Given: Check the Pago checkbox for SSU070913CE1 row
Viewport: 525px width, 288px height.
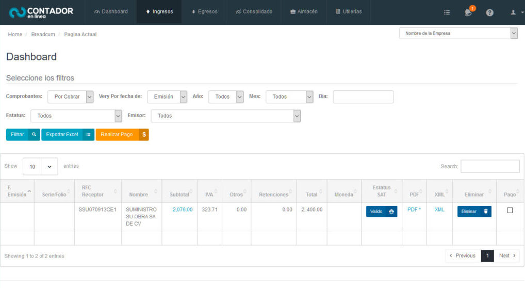Looking at the screenshot, I should (x=510, y=211).
